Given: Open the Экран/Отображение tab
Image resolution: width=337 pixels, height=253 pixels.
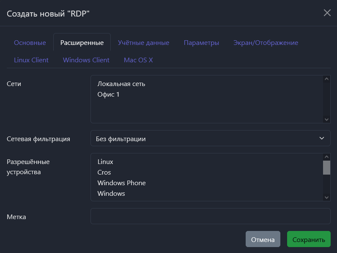Looking at the screenshot, I should 266,43.
